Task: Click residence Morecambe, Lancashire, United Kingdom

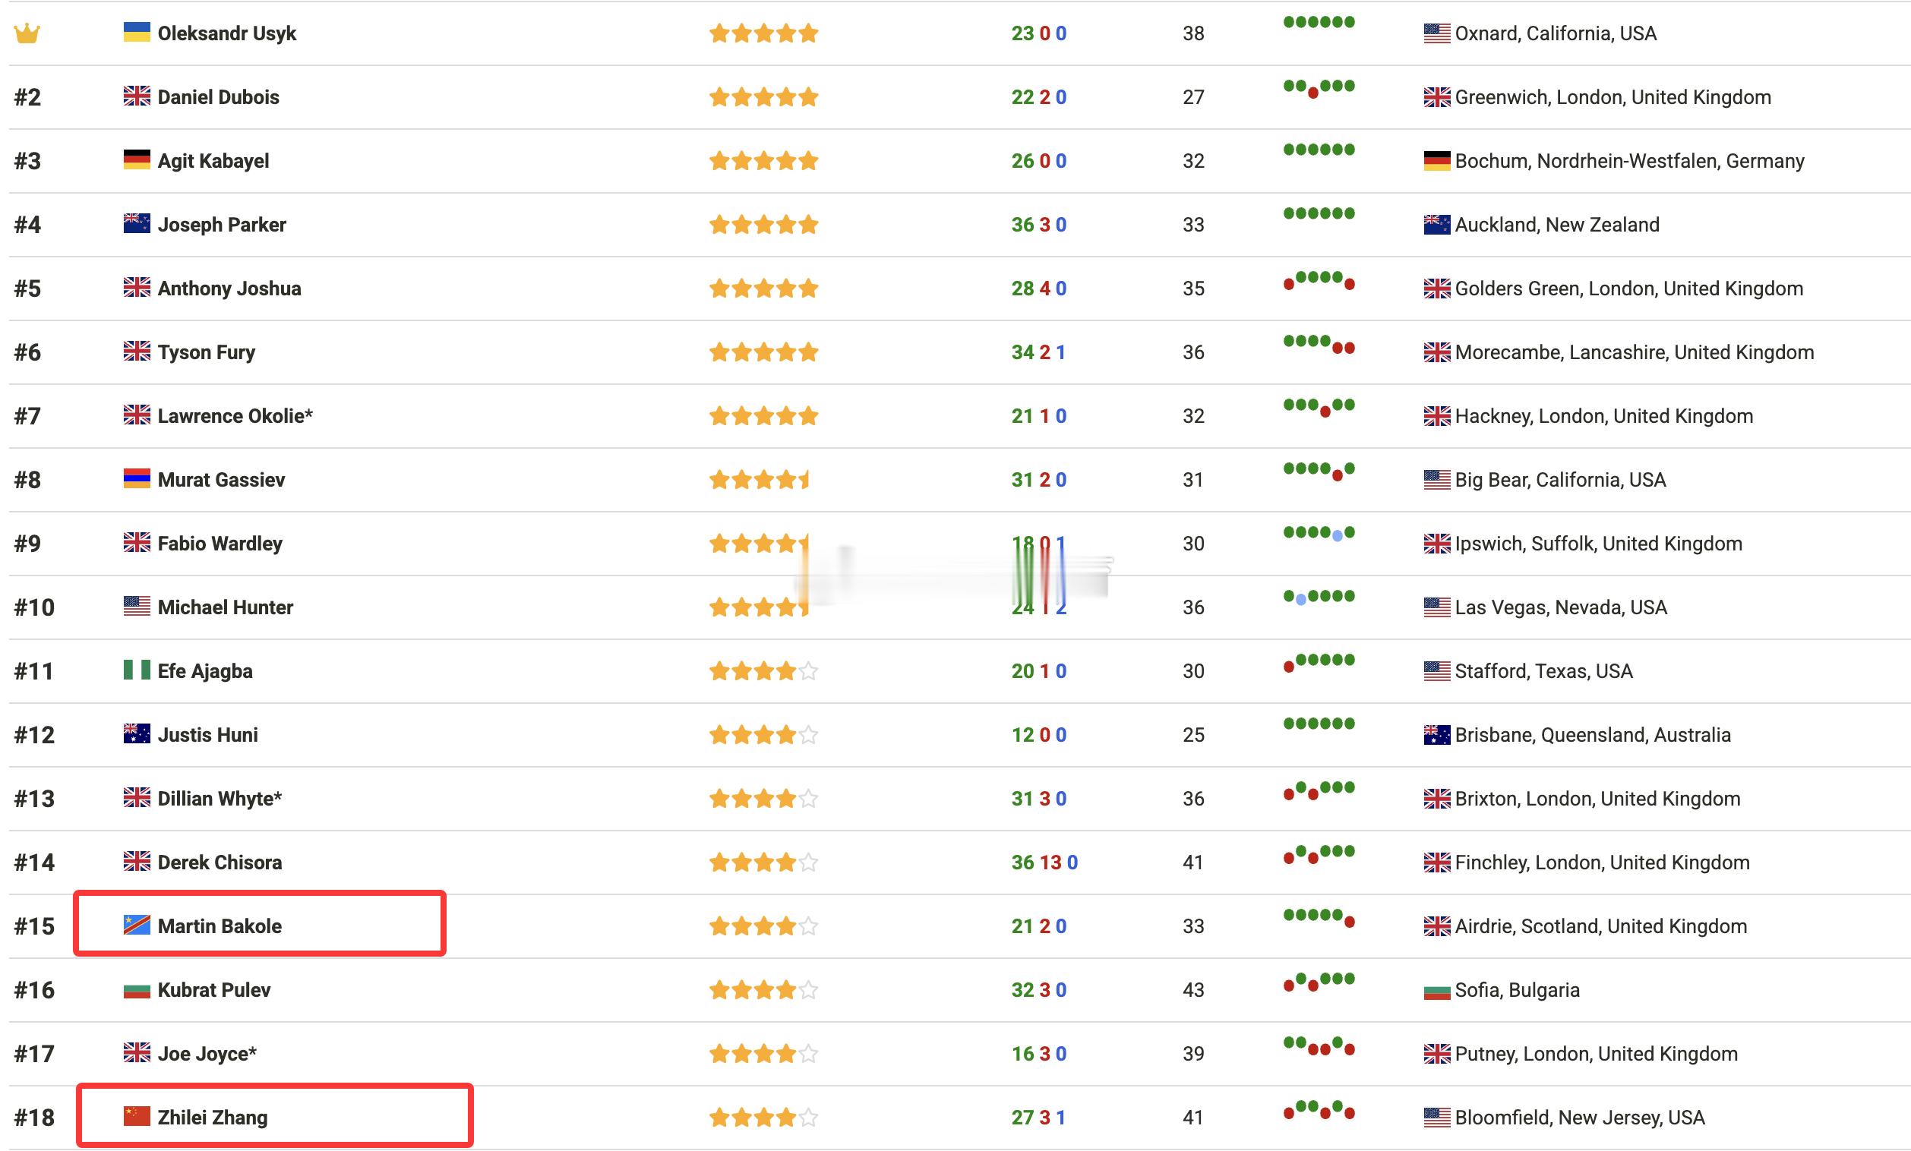Action: 1634,352
